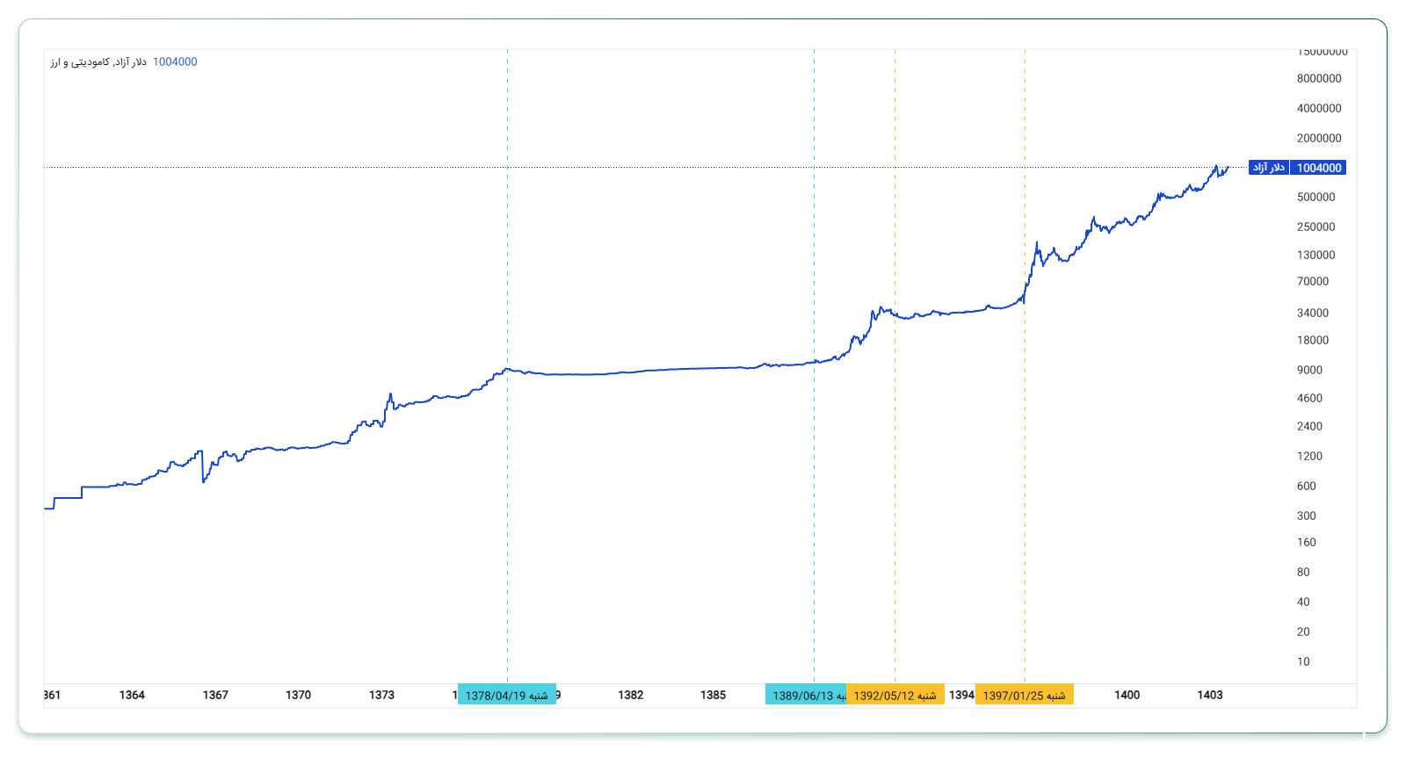Click year 1403 on time axis
Screen dimensions: 1406x758
(1210, 695)
